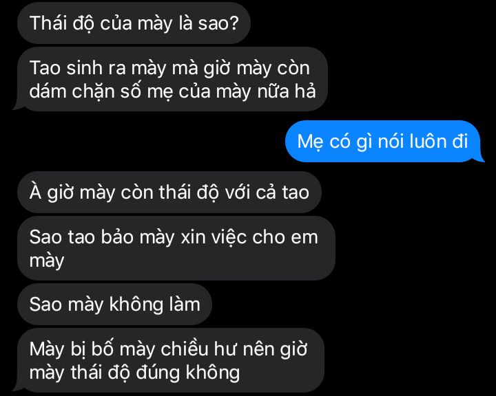Image resolution: width=496 pixels, height=396 pixels.
Task: Select the short message "Sao mày không làm"
Action: 114,305
